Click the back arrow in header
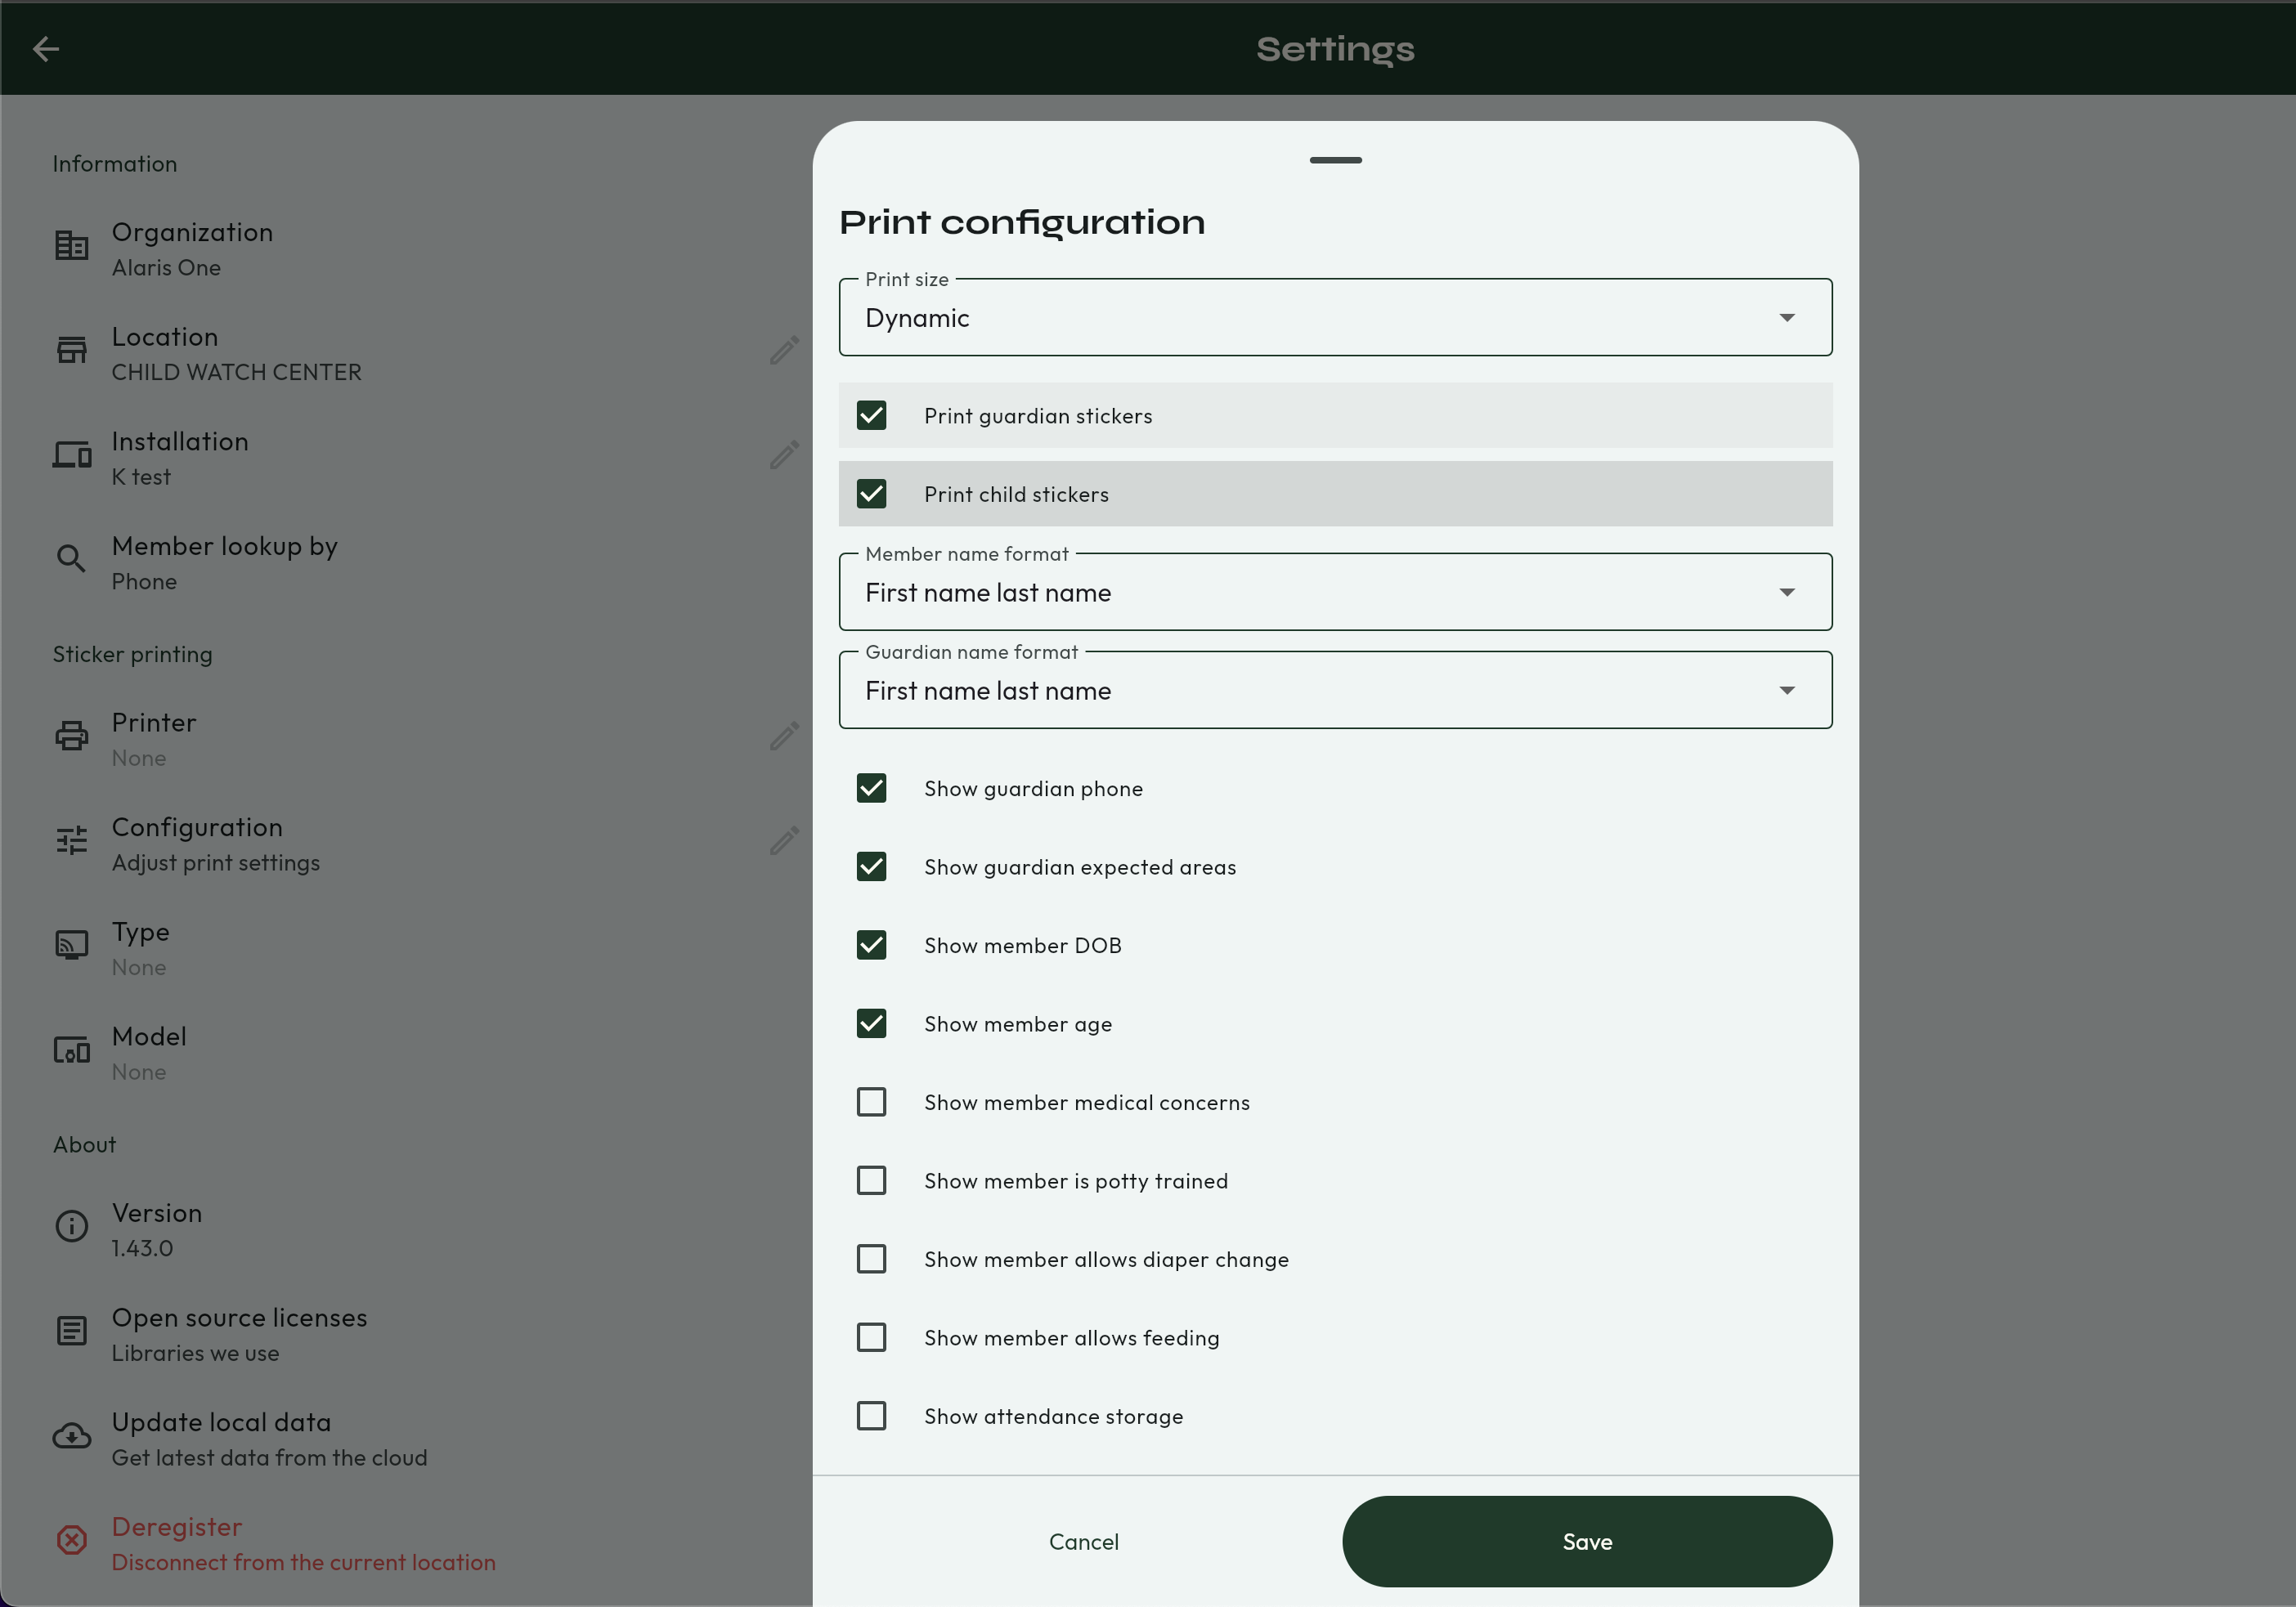Image resolution: width=2296 pixels, height=1607 pixels. coord(46,48)
